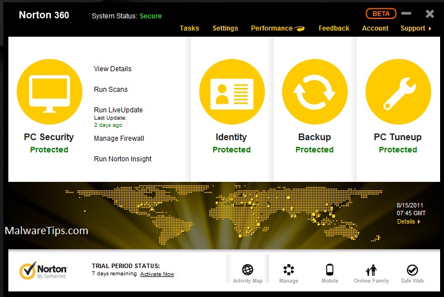Click the Safe Web checkmark icon

point(412,270)
